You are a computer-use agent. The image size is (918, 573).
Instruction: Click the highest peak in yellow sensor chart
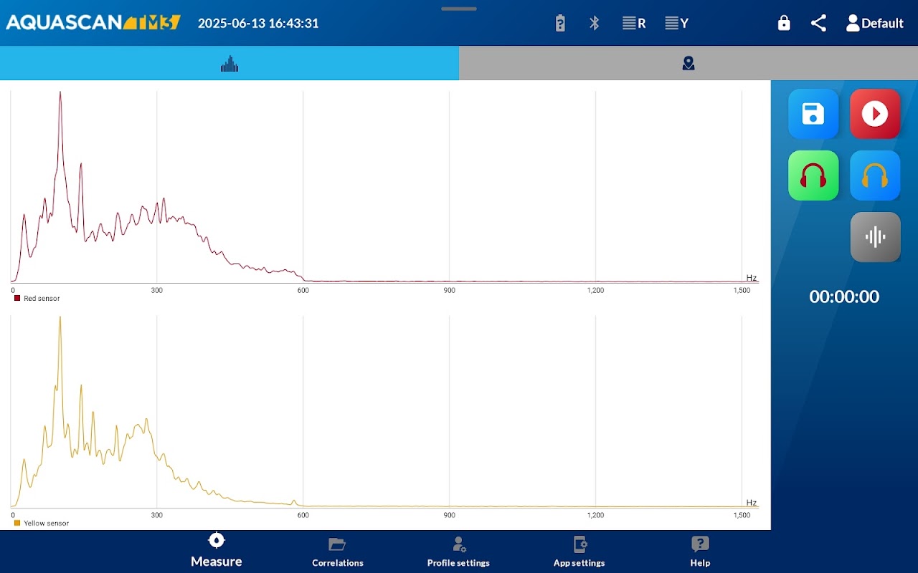point(60,318)
